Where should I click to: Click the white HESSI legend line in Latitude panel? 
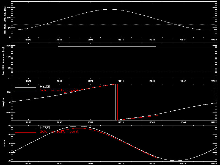click(x=26, y=129)
